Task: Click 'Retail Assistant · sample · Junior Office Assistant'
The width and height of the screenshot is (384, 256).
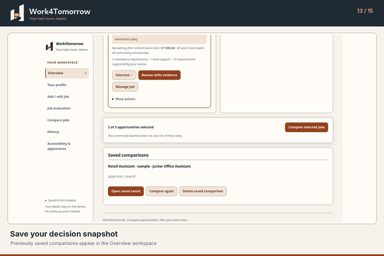Action: [149, 166]
